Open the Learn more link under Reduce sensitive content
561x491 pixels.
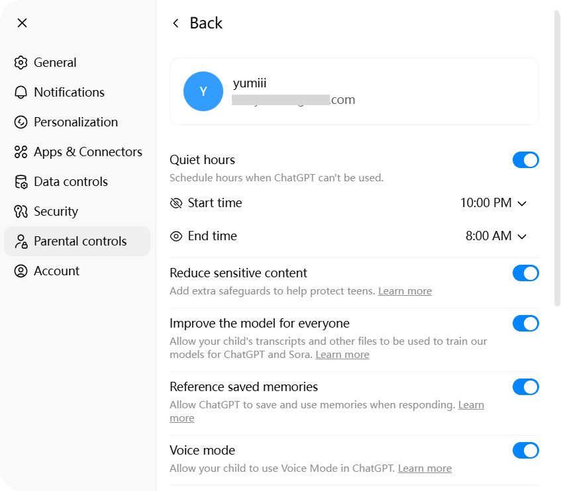(405, 290)
